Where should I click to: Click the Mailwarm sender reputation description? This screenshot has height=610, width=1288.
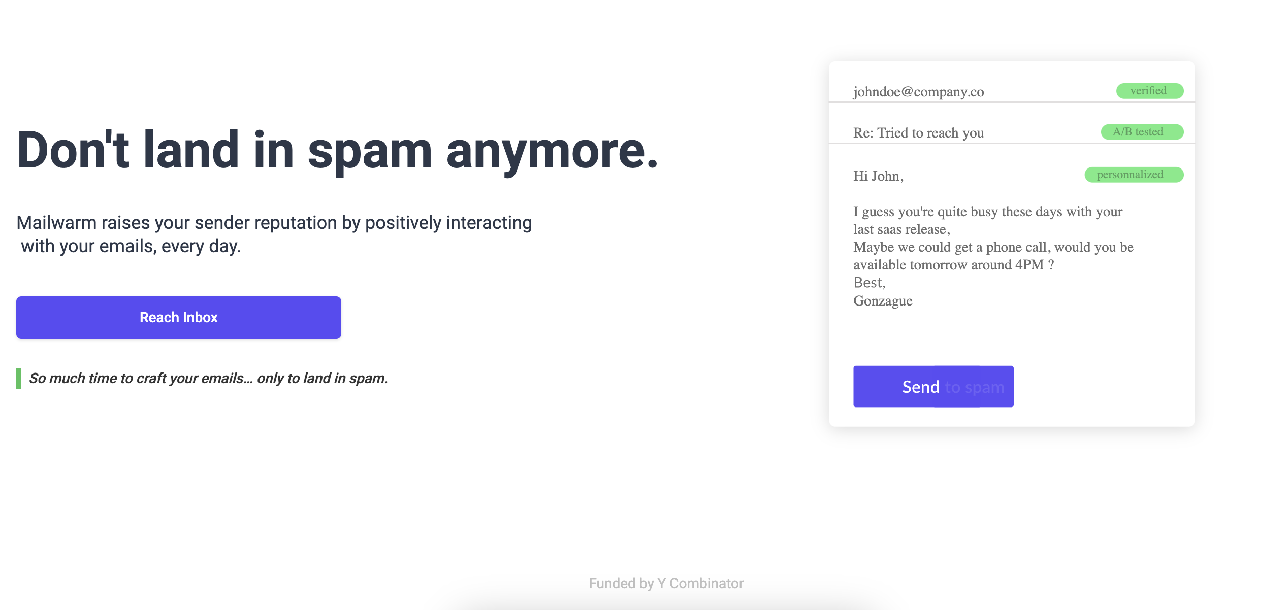point(274,234)
